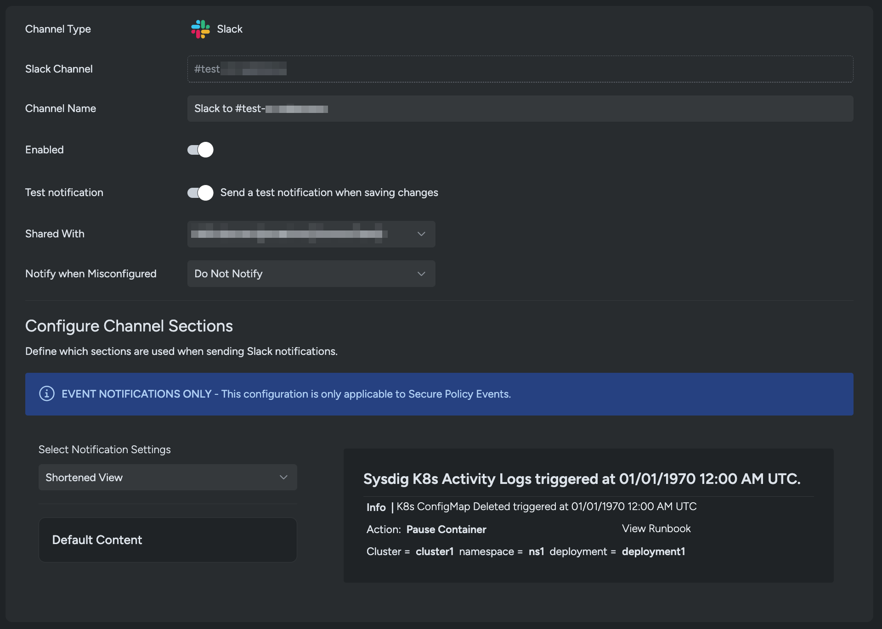Toggle the Test notification switch
Screen dimensions: 882x629
point(200,193)
